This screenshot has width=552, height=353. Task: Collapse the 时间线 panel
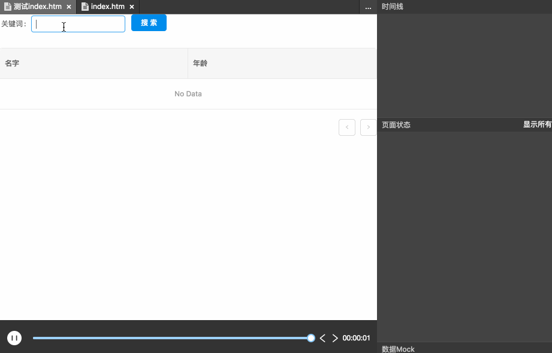pyautogui.click(x=391, y=7)
